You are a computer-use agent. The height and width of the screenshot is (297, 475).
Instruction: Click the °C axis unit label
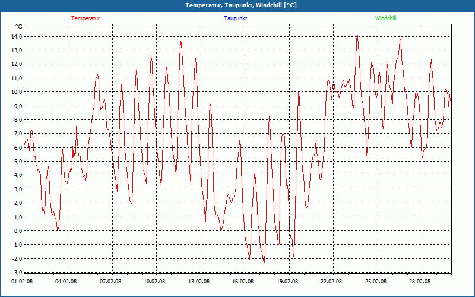tap(19, 27)
